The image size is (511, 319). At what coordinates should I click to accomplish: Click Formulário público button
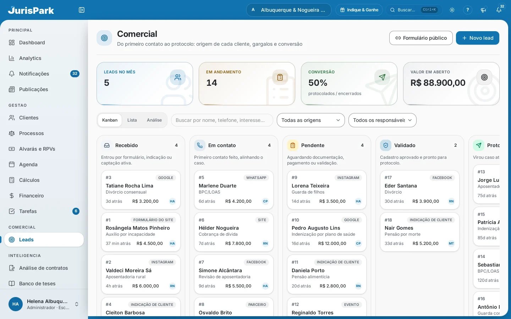coord(421,38)
